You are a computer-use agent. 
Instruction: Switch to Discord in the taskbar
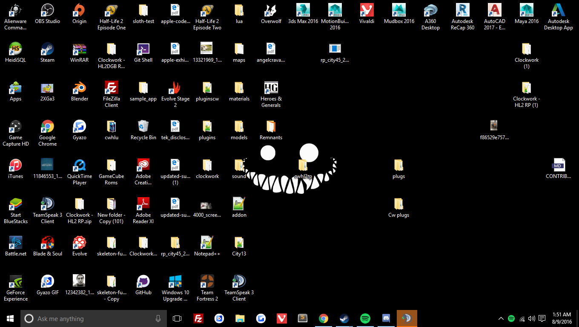(x=386, y=318)
